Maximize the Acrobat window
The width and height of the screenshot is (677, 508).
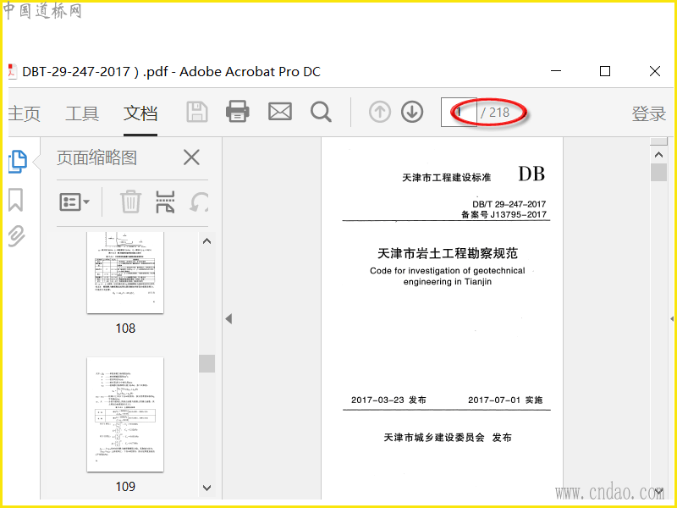pyautogui.click(x=605, y=71)
